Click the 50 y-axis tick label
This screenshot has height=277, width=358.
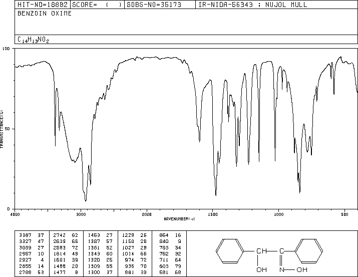[x=8, y=129]
